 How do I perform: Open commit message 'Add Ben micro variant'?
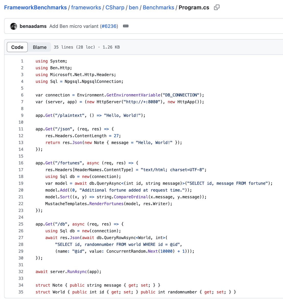point(74,26)
